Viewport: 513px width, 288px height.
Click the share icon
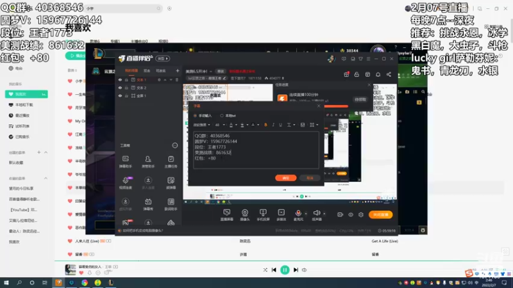pyautogui.click(x=389, y=74)
